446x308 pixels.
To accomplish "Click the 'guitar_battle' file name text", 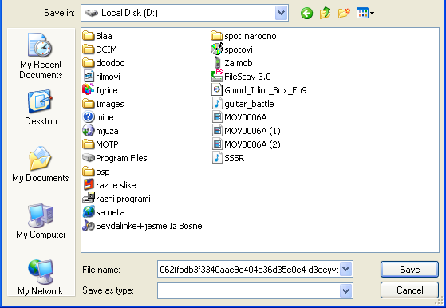I will (x=249, y=104).
